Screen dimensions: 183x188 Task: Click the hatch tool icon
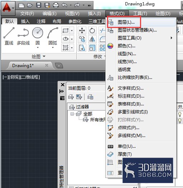[66, 48]
